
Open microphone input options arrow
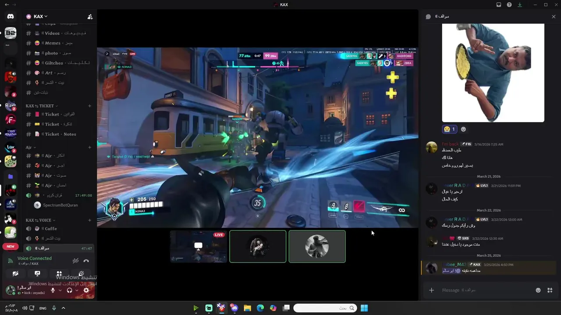click(x=60, y=290)
